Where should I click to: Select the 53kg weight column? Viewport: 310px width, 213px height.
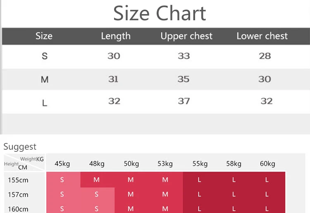pos(165,164)
